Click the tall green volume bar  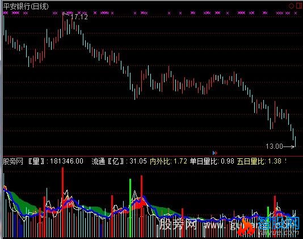coord(131,208)
